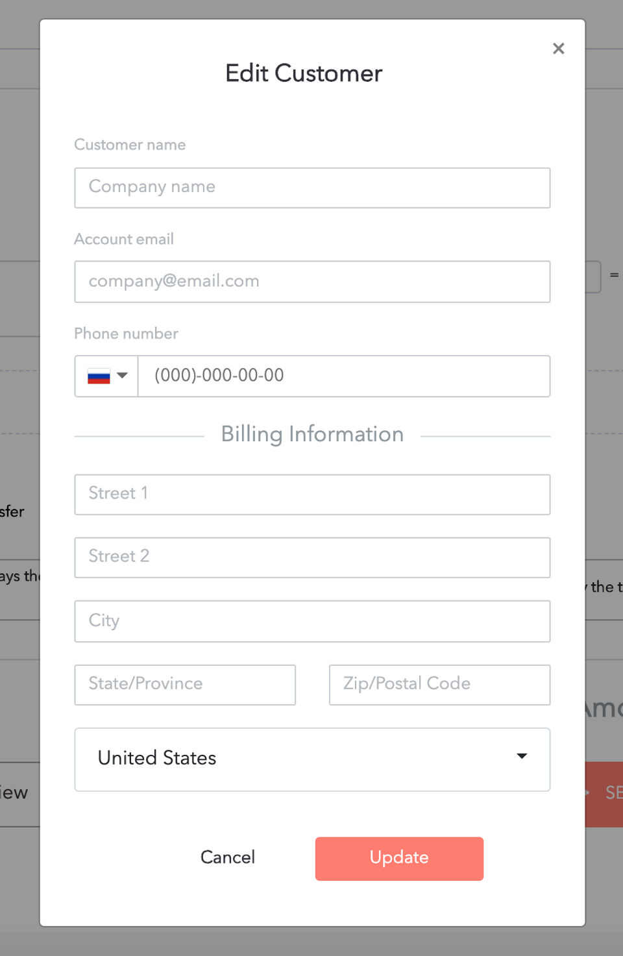623x956 pixels.
Task: Open the United States country dropdown
Action: (x=312, y=759)
